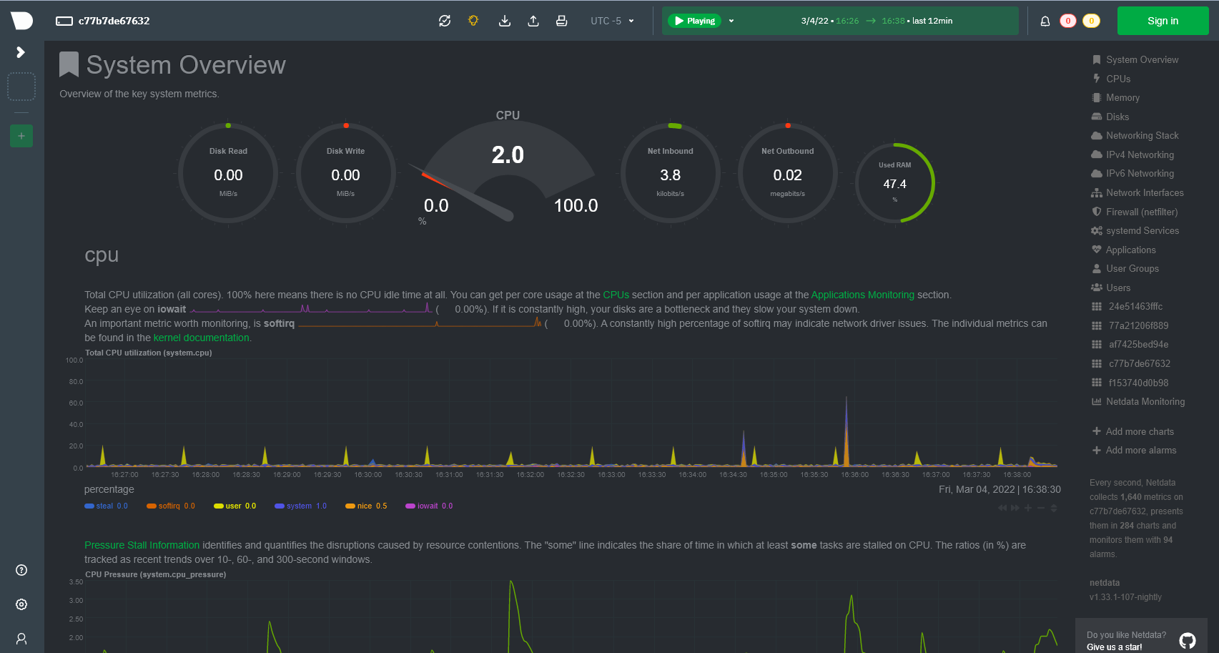The height and width of the screenshot is (653, 1219).
Task: Toggle the system dimension in the CPU chart legend
Action: [301, 506]
